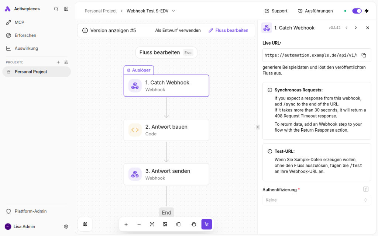Open Ausführungen runs list
The image size is (378, 236).
pyautogui.click(x=315, y=11)
